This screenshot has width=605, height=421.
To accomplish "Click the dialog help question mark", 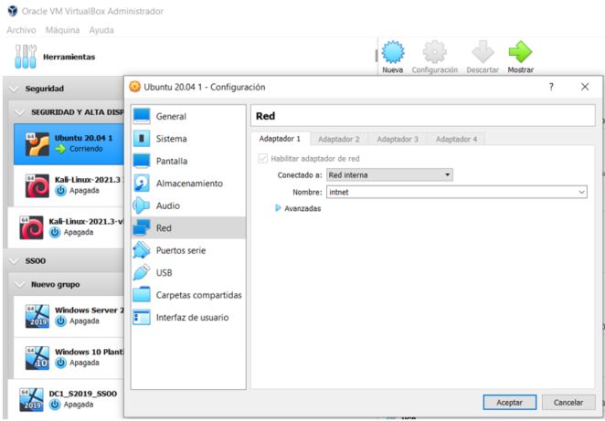I will click(x=551, y=87).
